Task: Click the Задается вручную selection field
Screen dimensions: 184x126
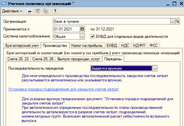Action: tap(121, 68)
